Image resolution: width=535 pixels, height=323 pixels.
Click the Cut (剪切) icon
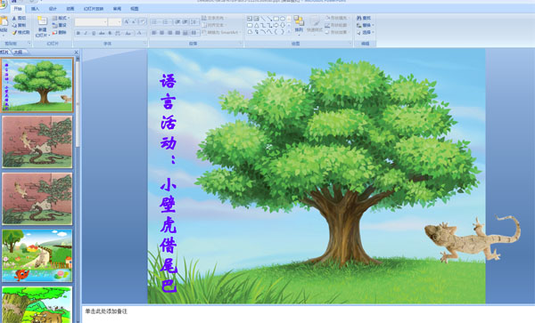[x=14, y=18]
